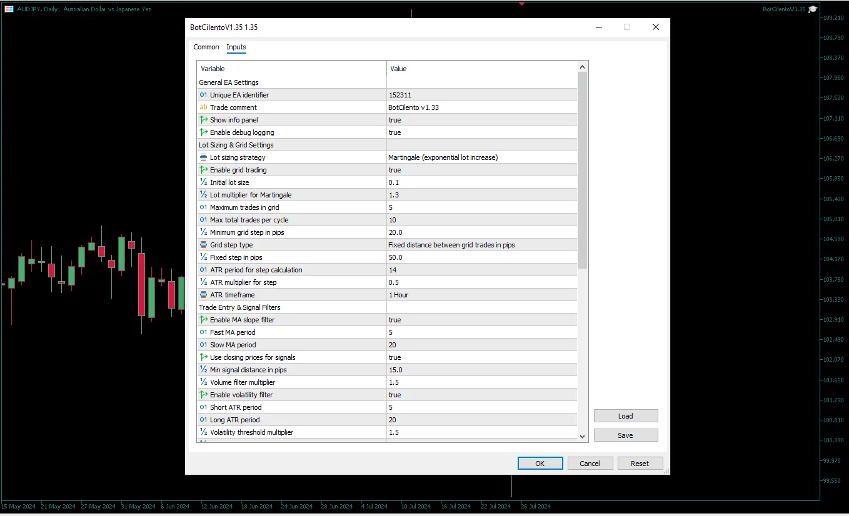Click the string icon beside Trade comment

pyautogui.click(x=203, y=107)
